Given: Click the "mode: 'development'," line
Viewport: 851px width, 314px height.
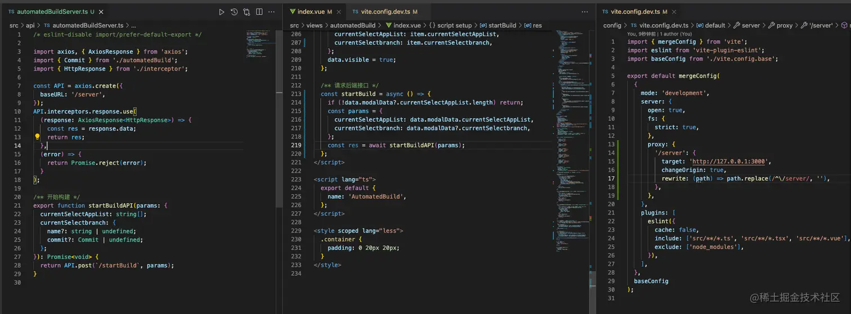Looking at the screenshot, I should point(675,93).
